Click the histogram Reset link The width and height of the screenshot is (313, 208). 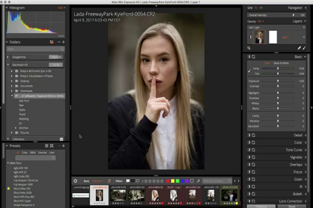(61, 36)
